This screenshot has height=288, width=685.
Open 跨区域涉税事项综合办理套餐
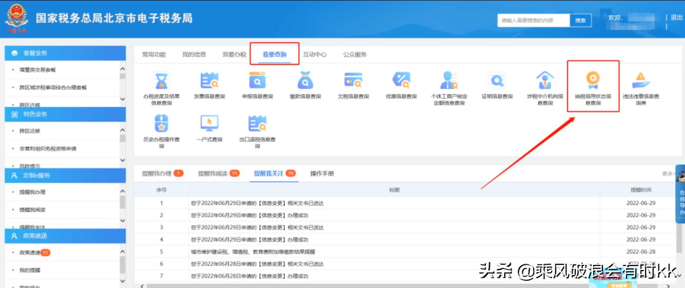coord(53,88)
